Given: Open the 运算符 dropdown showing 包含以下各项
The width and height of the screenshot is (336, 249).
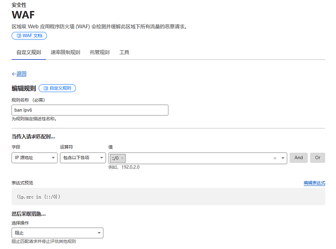Looking at the screenshot, I should [82, 158].
